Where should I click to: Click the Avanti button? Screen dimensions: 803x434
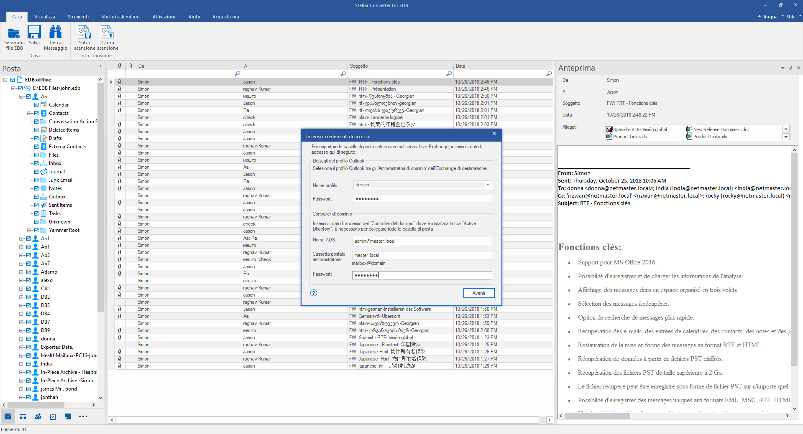(x=478, y=293)
